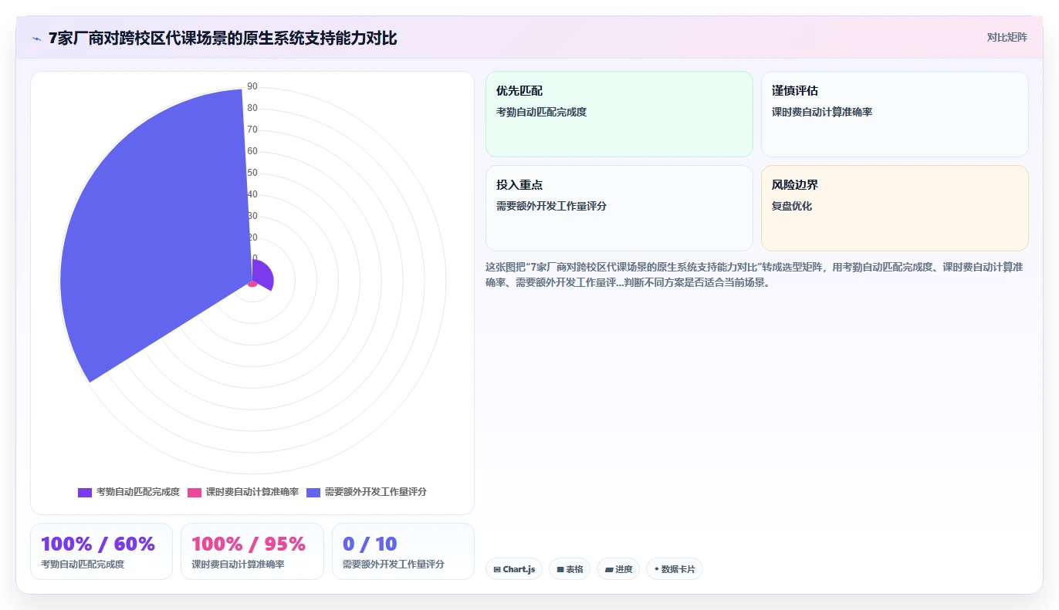1059x610 pixels.
Task: Click the 100% / 60% stat card
Action: [101, 551]
